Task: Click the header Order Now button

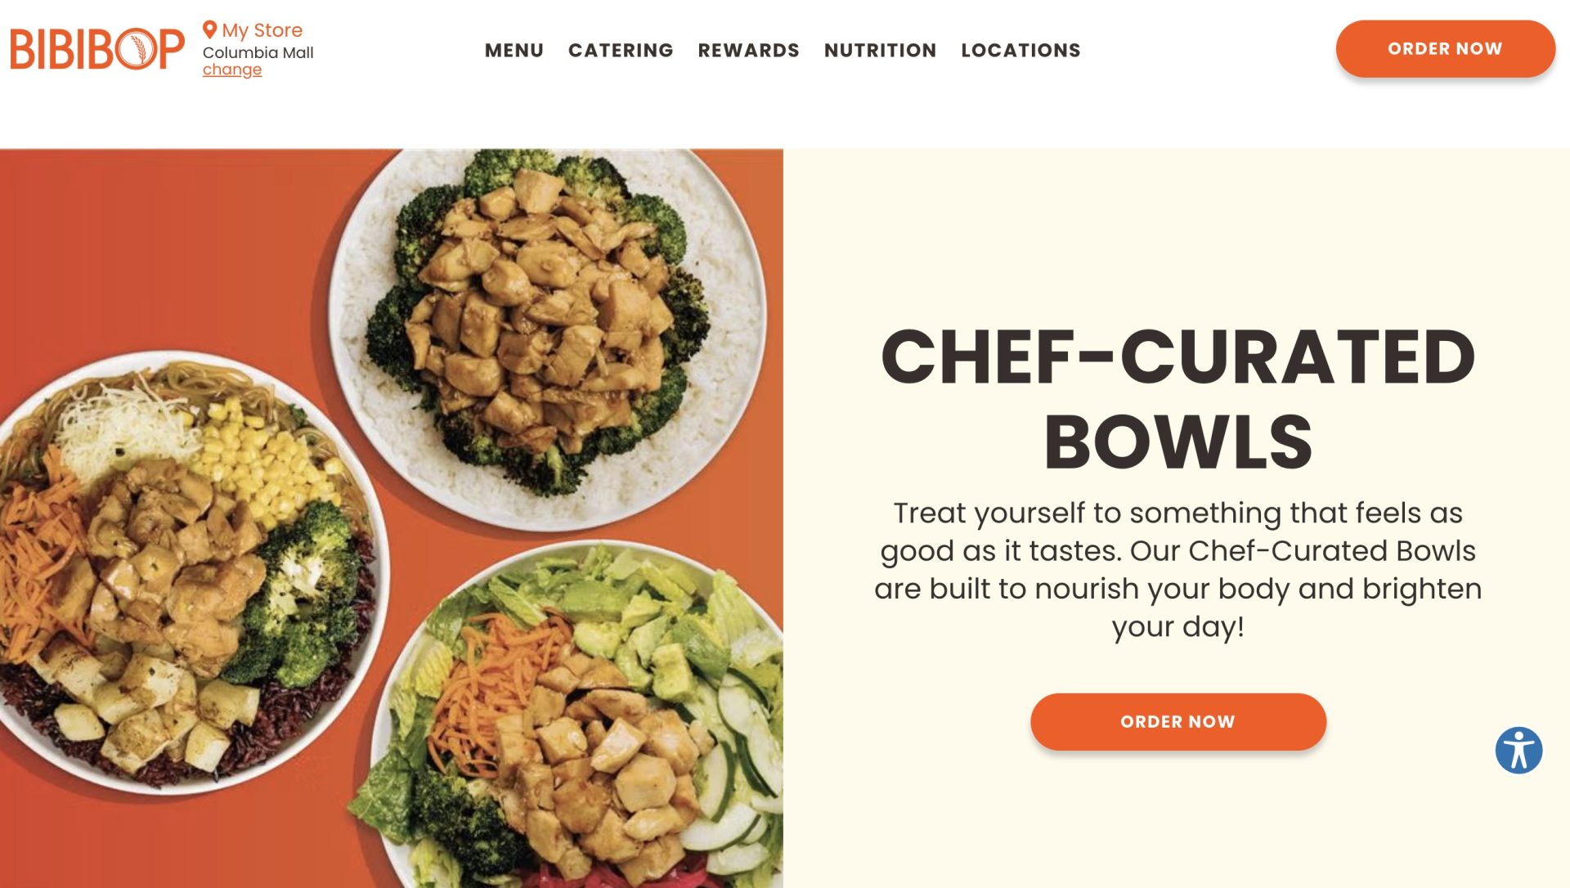Action: click(1445, 49)
